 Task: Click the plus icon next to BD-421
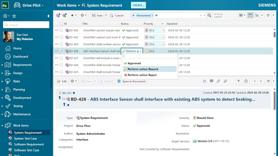[74, 93]
